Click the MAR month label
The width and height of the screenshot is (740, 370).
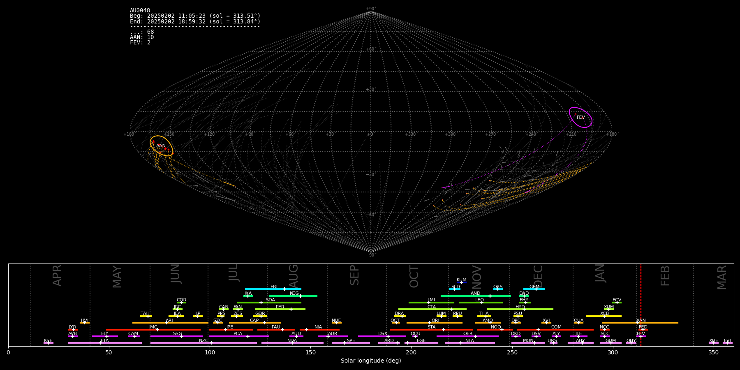pos(722,277)
